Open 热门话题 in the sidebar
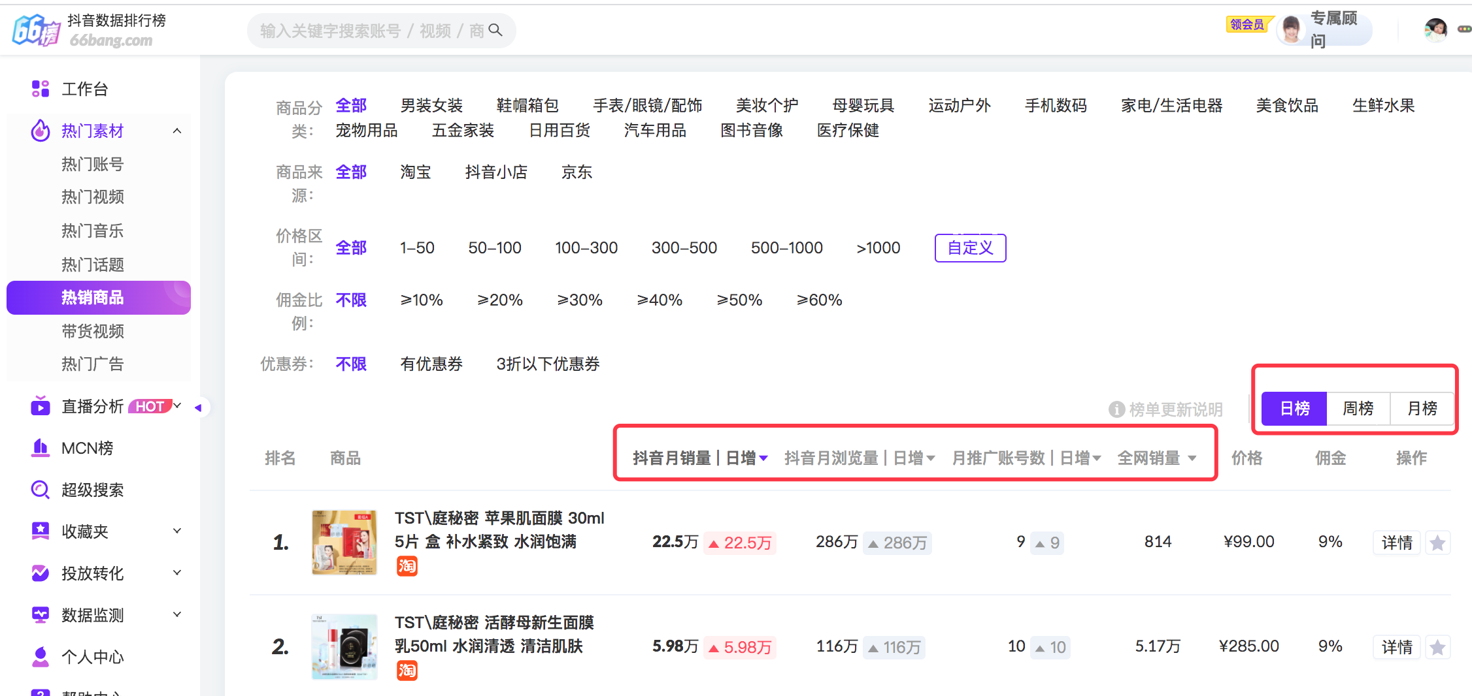The height and width of the screenshot is (696, 1472). pyautogui.click(x=93, y=264)
